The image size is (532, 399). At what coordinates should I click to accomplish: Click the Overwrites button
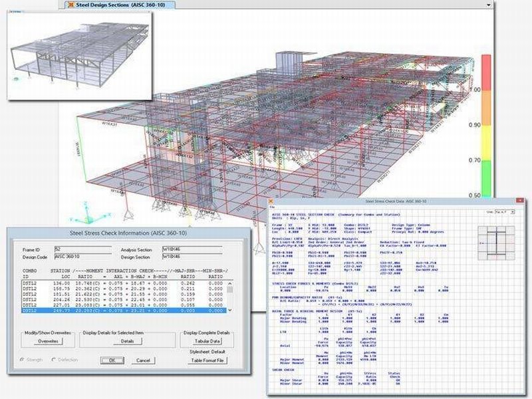coord(47,340)
